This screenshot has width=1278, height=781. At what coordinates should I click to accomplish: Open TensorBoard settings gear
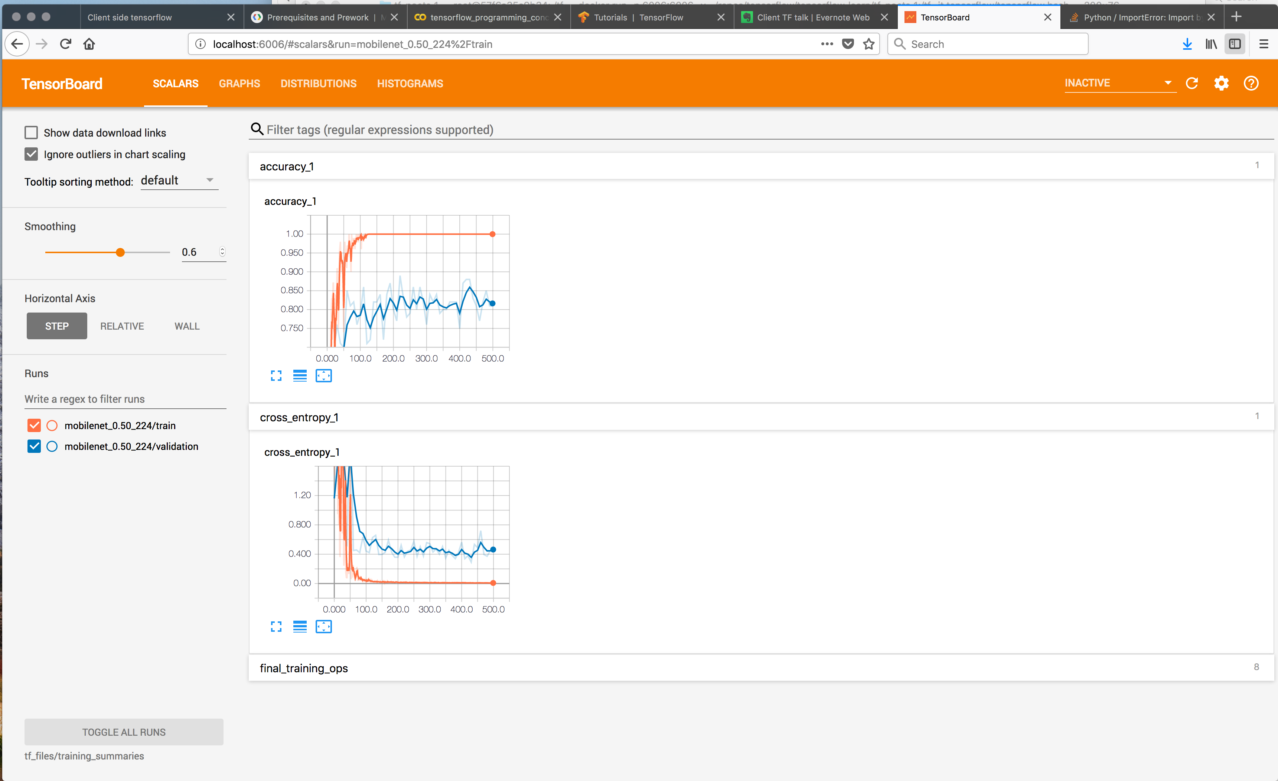1221,84
